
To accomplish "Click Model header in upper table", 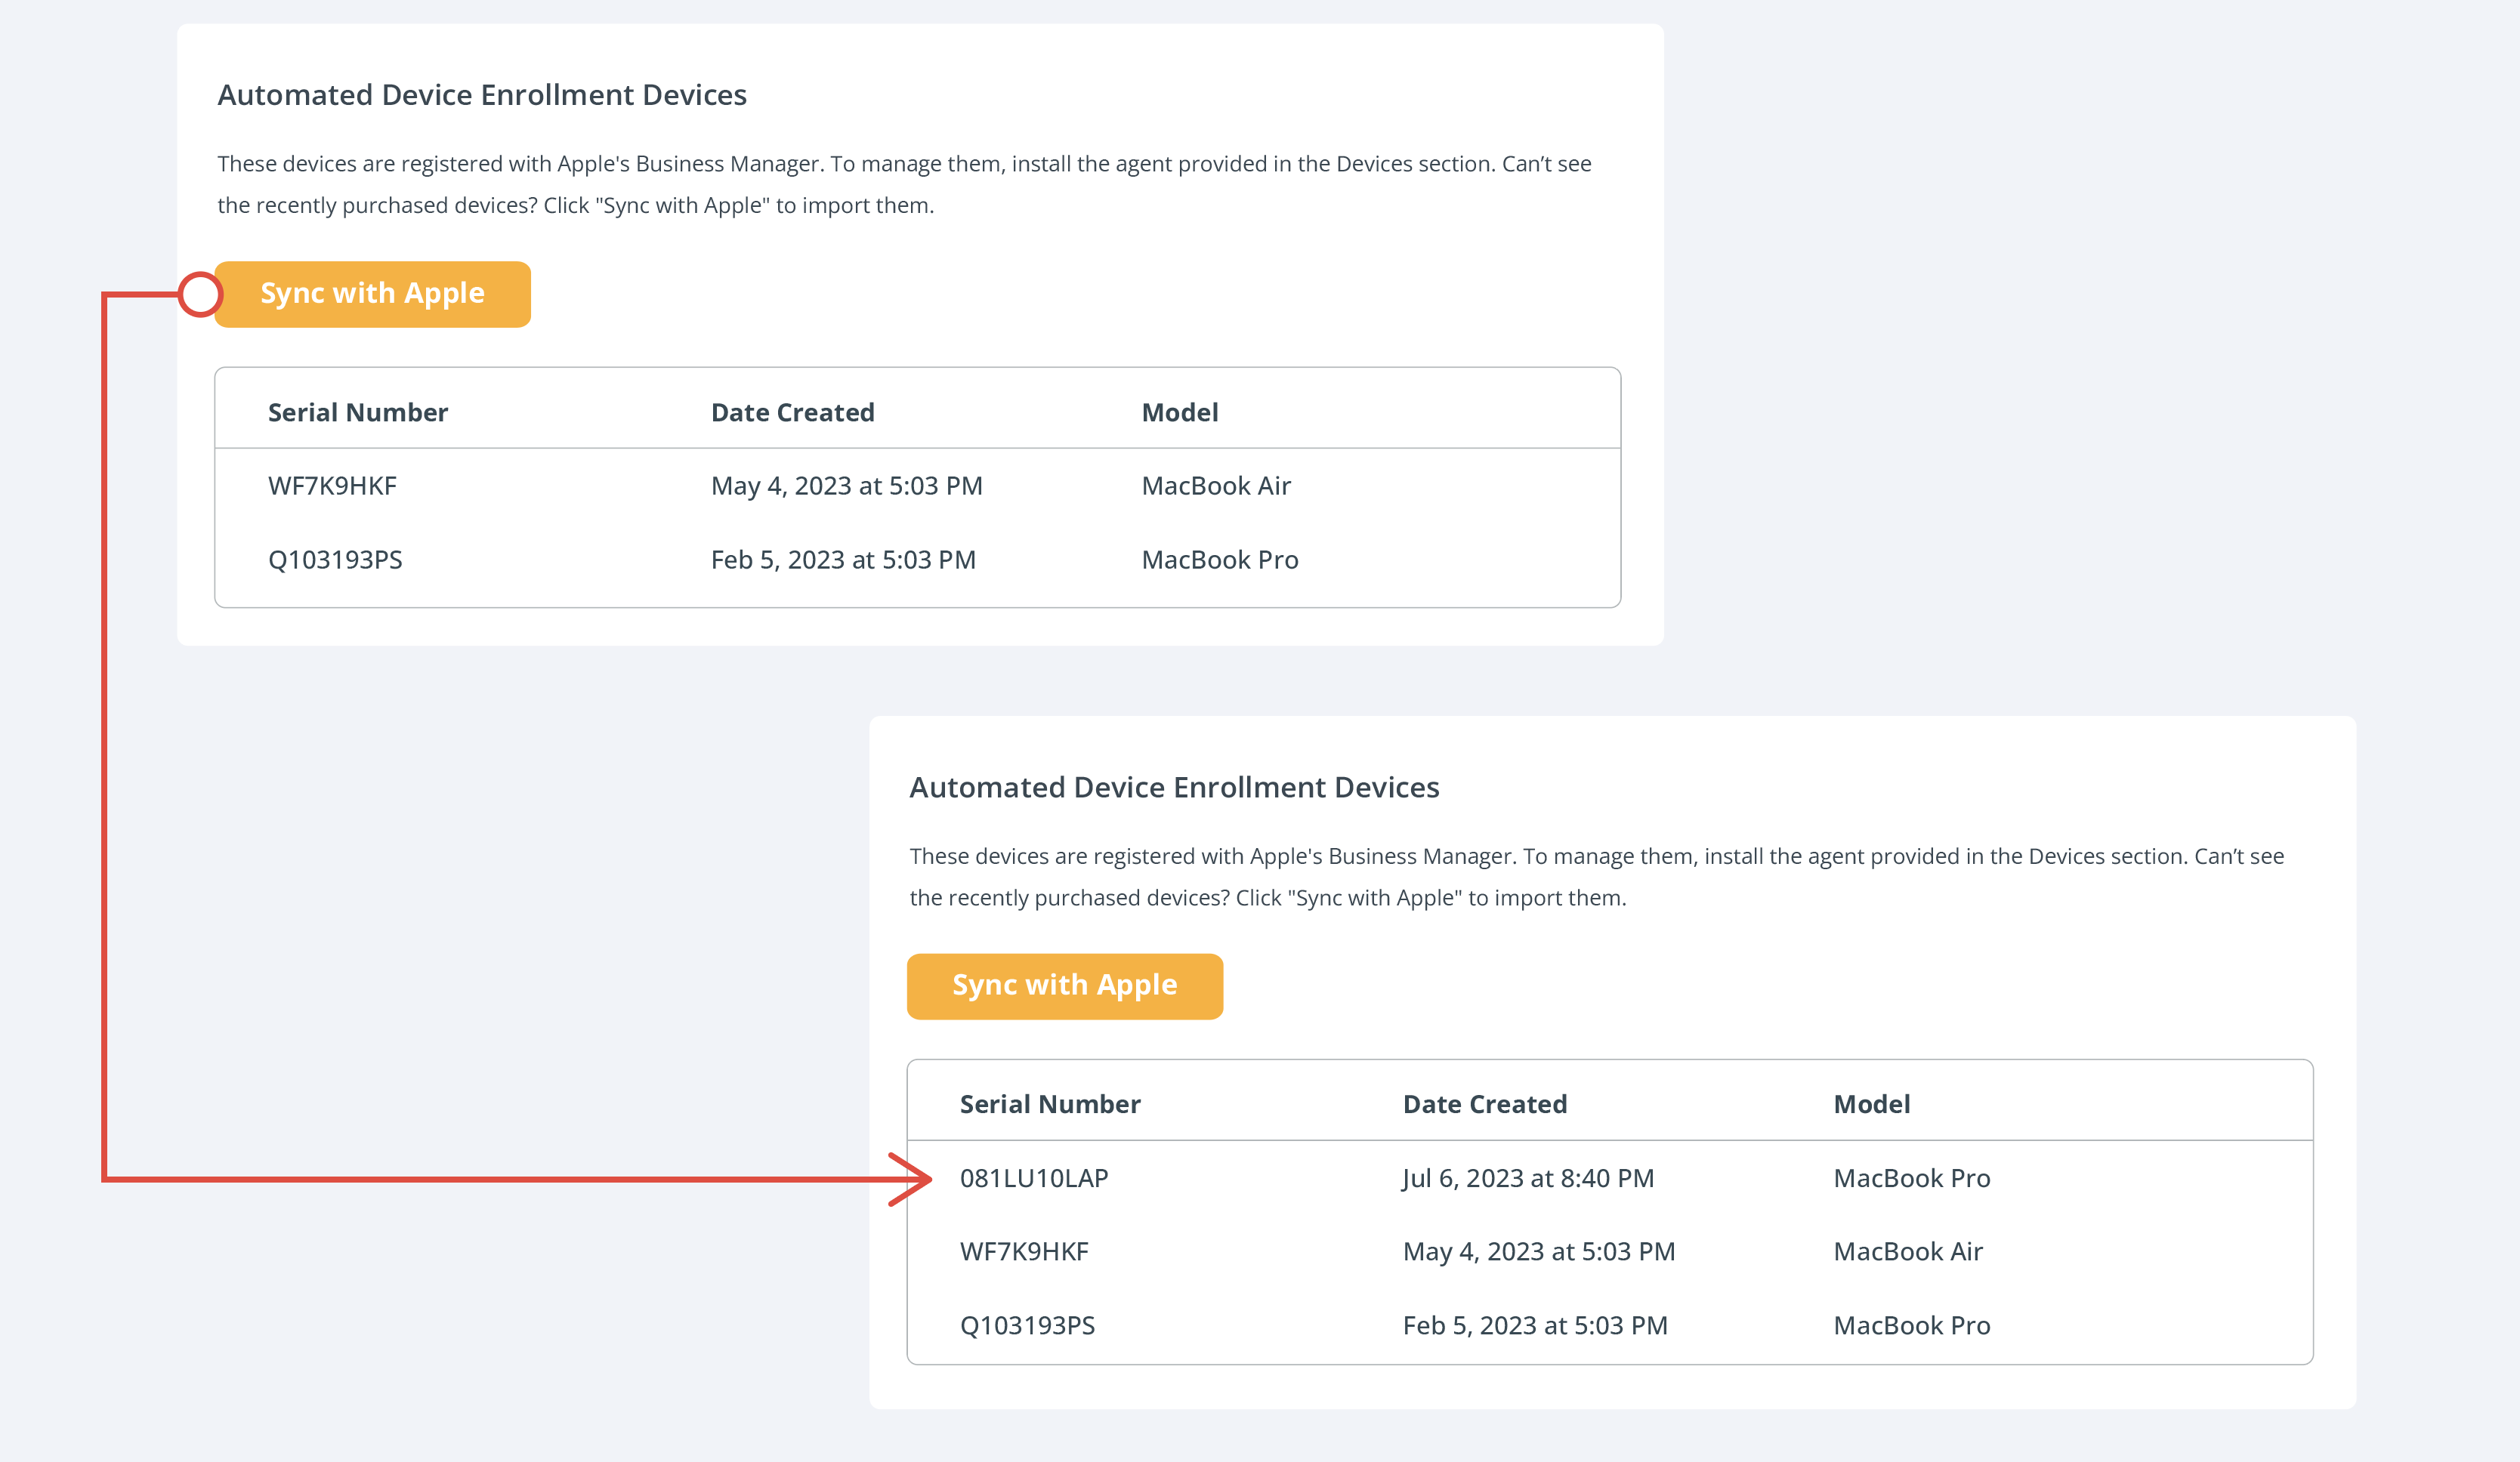I will (x=1179, y=412).
